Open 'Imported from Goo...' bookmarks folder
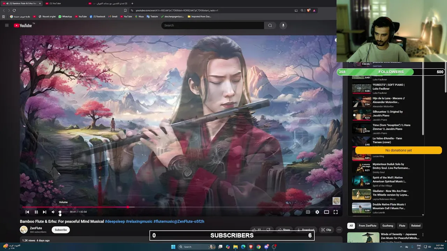 click(x=199, y=16)
